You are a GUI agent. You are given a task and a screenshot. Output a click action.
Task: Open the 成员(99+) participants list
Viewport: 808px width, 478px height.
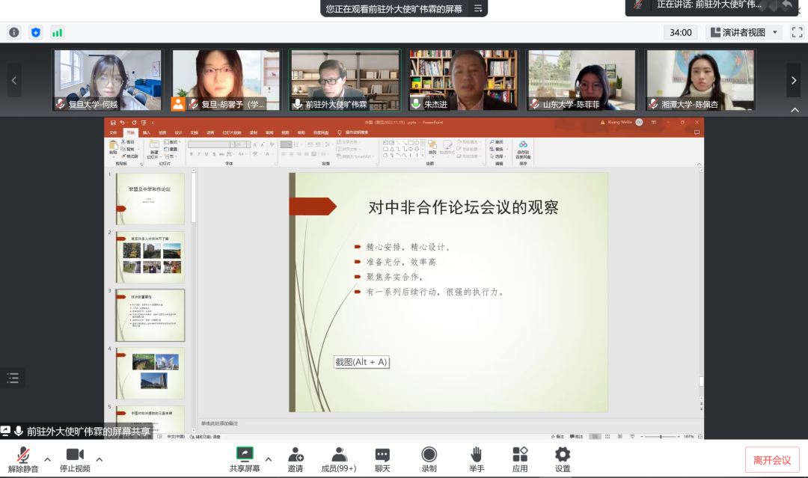pyautogui.click(x=339, y=455)
